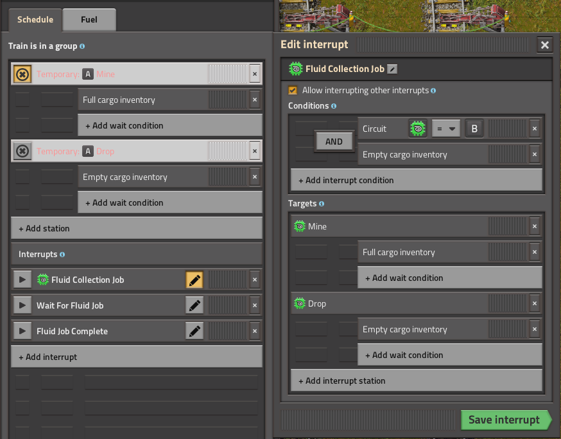Viewport: 561px width, 439px height.
Task: Open the comparison operator dropdown
Action: [x=445, y=129]
